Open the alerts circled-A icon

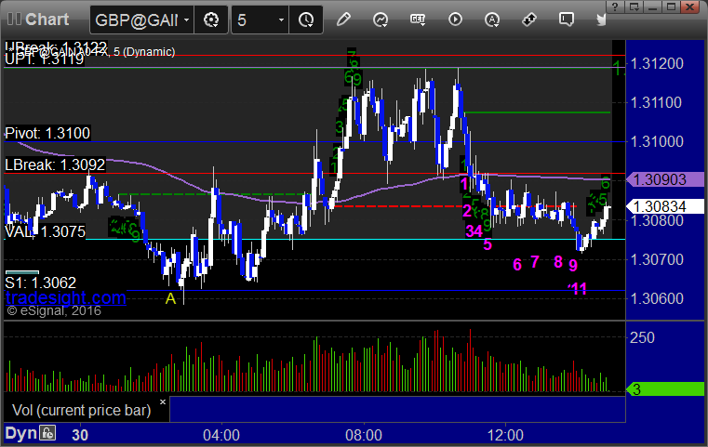coord(492,20)
